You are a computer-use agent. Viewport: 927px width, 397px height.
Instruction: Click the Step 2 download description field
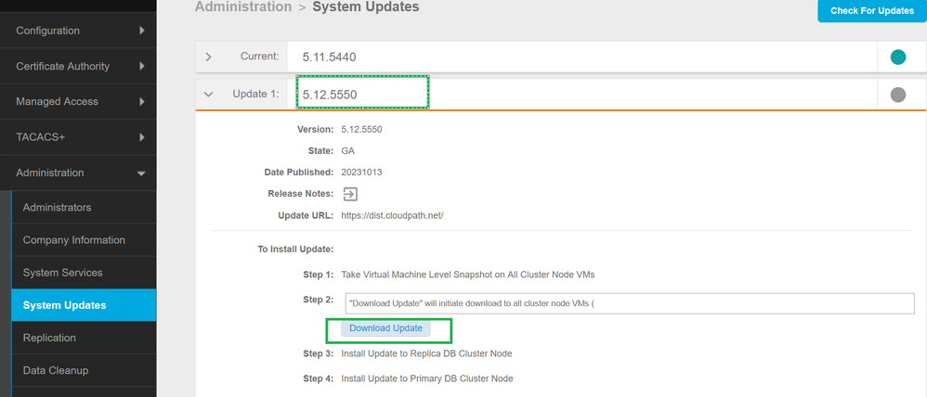click(629, 303)
